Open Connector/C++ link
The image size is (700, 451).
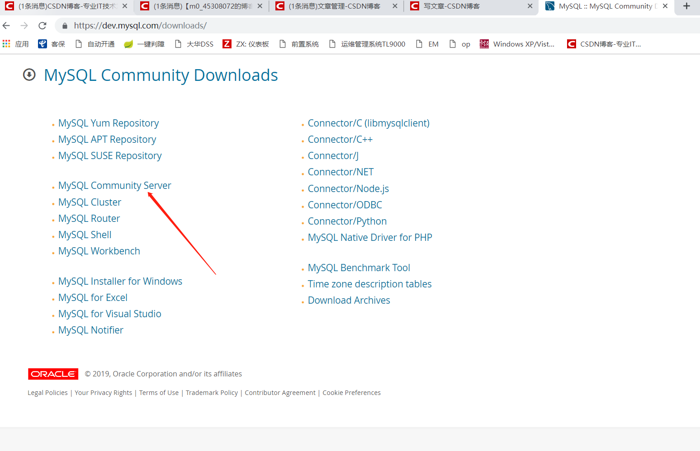pos(340,140)
